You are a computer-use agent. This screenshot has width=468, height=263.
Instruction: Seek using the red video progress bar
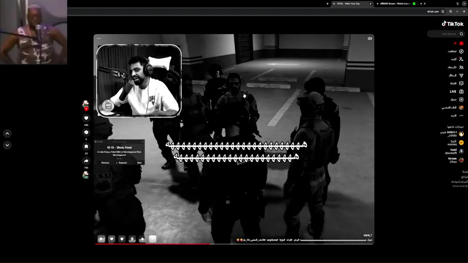234,244
